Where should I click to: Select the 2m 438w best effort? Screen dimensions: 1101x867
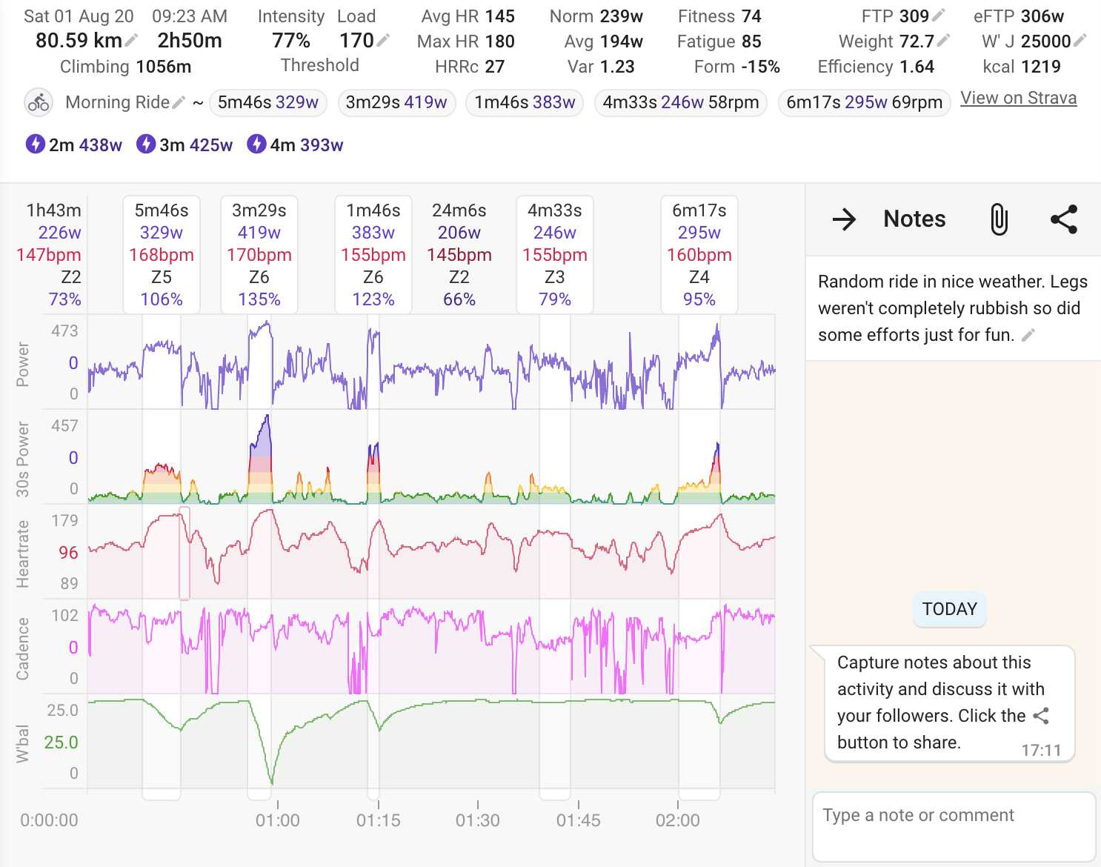click(x=74, y=144)
